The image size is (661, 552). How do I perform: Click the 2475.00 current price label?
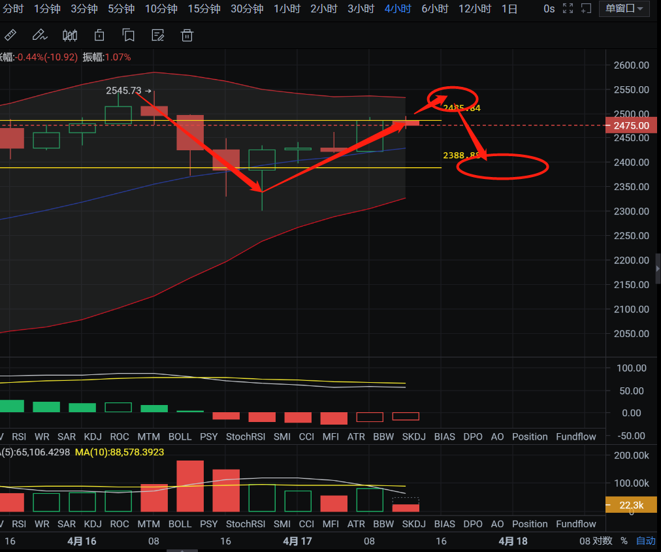631,125
